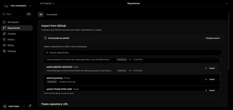
Task: Open Billing in the sidebar
Action: 17,45
